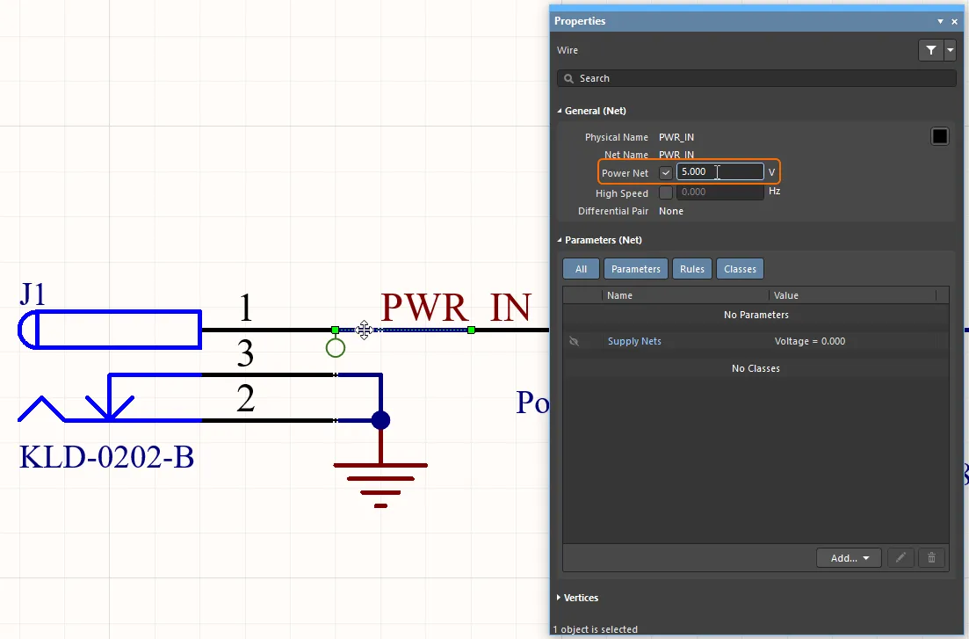Click the Name column header
The height and width of the screenshot is (639, 969).
pyautogui.click(x=684, y=295)
